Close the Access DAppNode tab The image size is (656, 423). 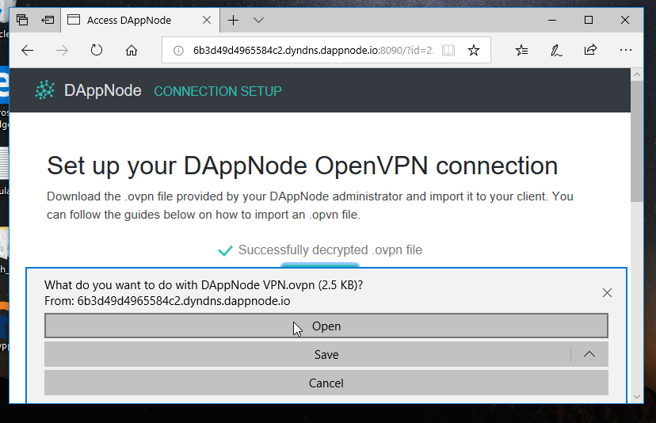(x=206, y=20)
